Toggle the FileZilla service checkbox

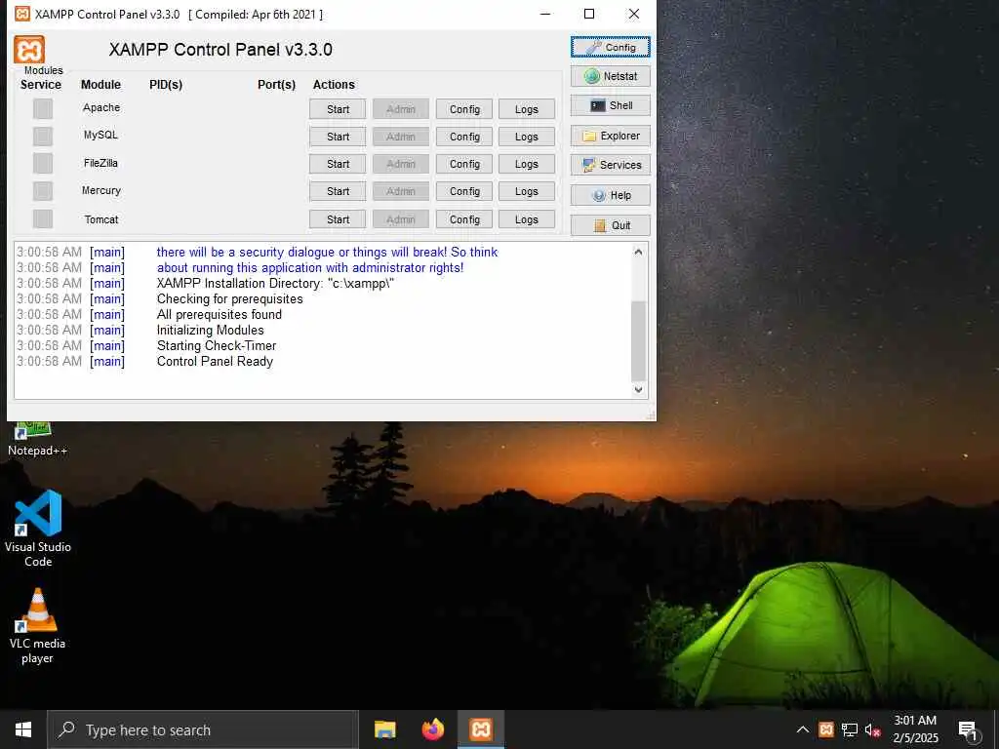(43, 163)
